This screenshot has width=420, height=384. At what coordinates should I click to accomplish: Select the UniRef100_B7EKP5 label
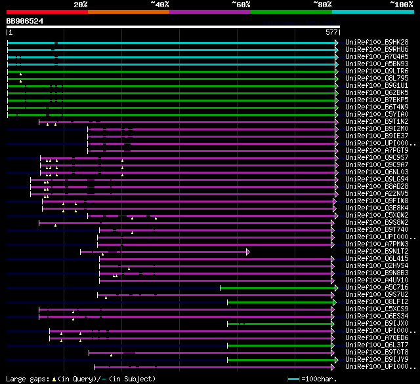pyautogui.click(x=377, y=100)
